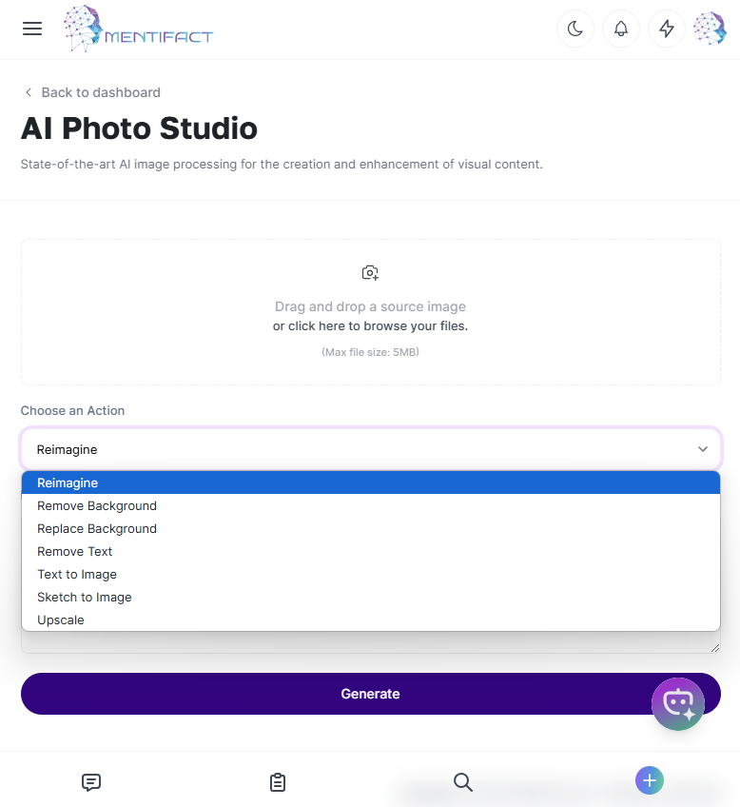Toggle dark mode with the moon icon

coord(575,29)
